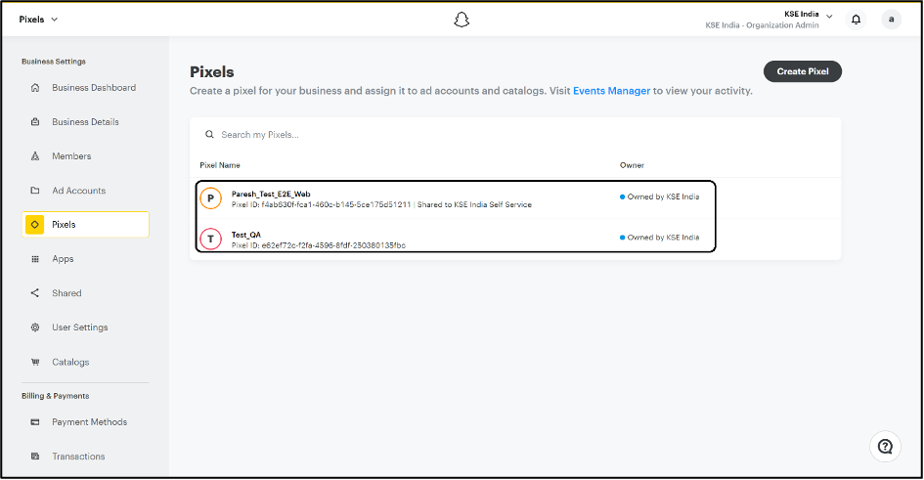This screenshot has width=924, height=480.
Task: Open the help question-mark chat button
Action: pyautogui.click(x=885, y=447)
